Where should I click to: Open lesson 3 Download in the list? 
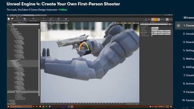tap(189, 42)
